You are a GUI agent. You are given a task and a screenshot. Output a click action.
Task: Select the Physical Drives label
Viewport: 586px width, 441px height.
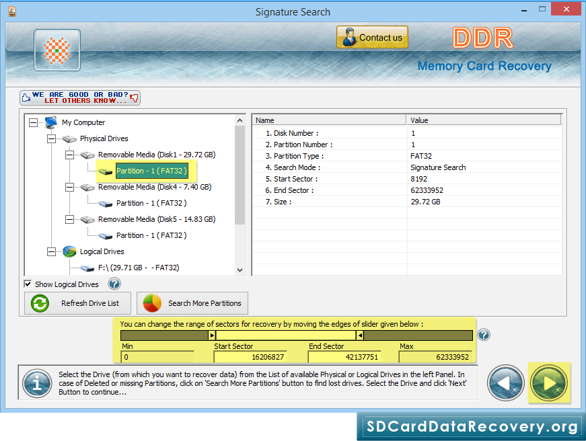104,138
